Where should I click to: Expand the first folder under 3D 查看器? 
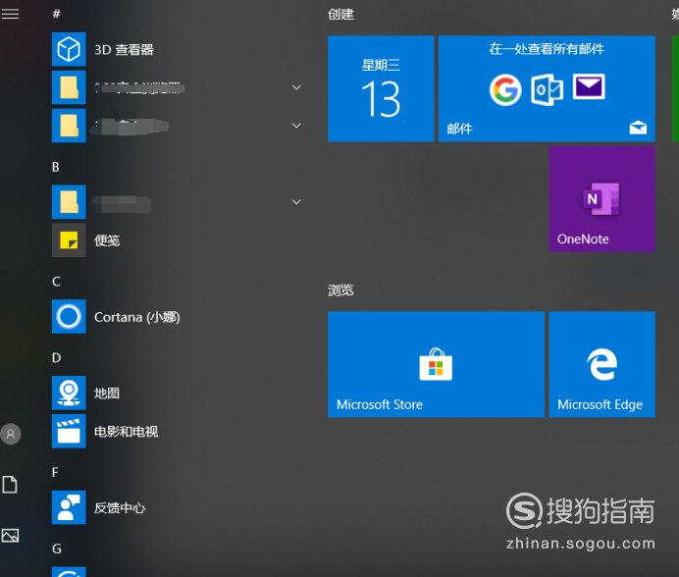pyautogui.click(x=296, y=87)
